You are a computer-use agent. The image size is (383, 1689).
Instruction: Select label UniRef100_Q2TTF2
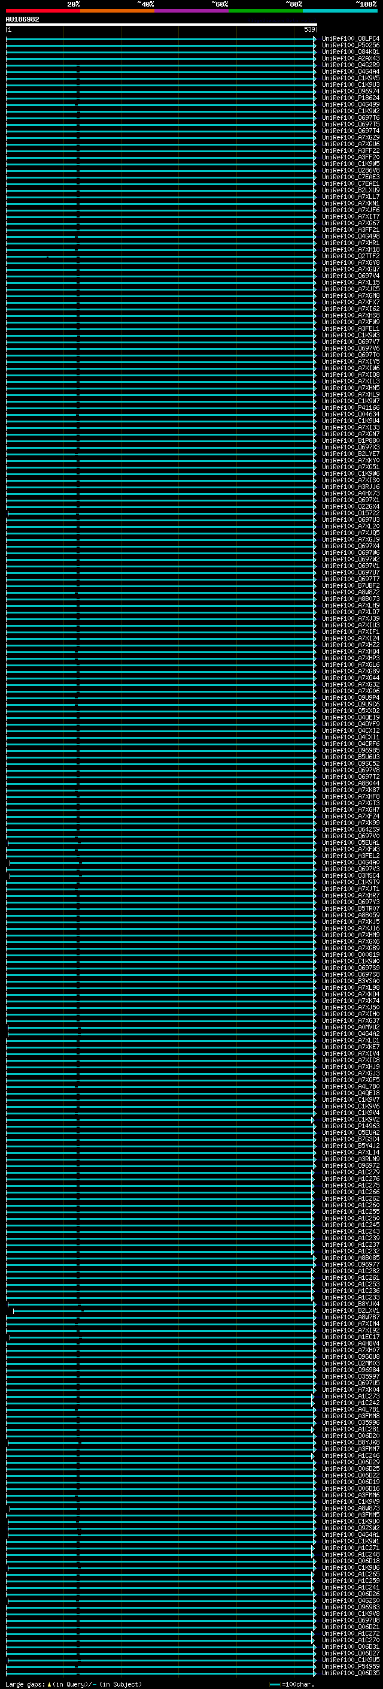[x=350, y=256]
